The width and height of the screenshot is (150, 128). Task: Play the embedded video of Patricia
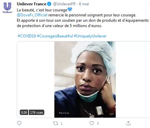(x=85, y=80)
